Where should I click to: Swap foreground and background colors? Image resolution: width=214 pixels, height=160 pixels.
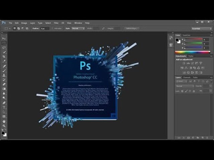tap(5, 130)
